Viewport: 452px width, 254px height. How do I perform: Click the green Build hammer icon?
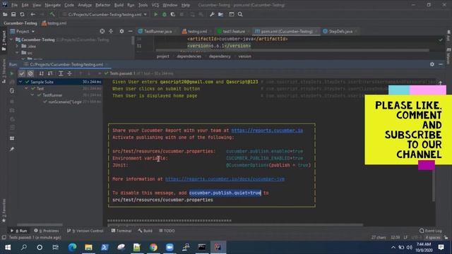click(x=52, y=14)
